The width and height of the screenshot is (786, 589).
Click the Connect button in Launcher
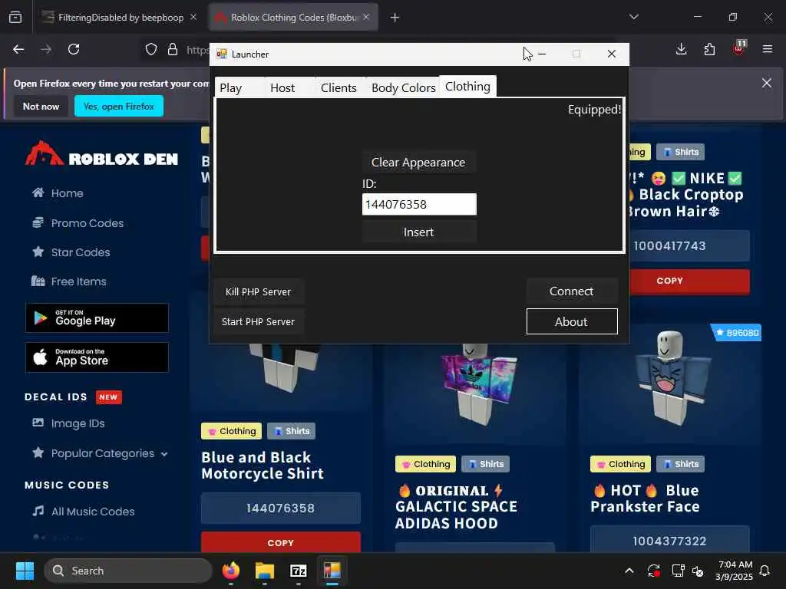(x=571, y=291)
